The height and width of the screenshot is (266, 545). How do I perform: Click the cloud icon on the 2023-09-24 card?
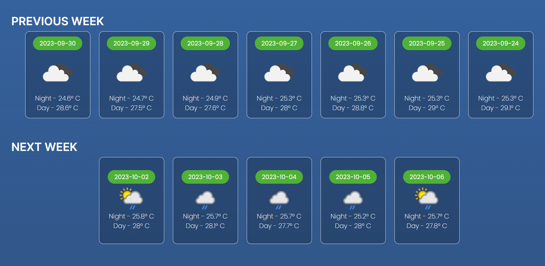(500, 72)
